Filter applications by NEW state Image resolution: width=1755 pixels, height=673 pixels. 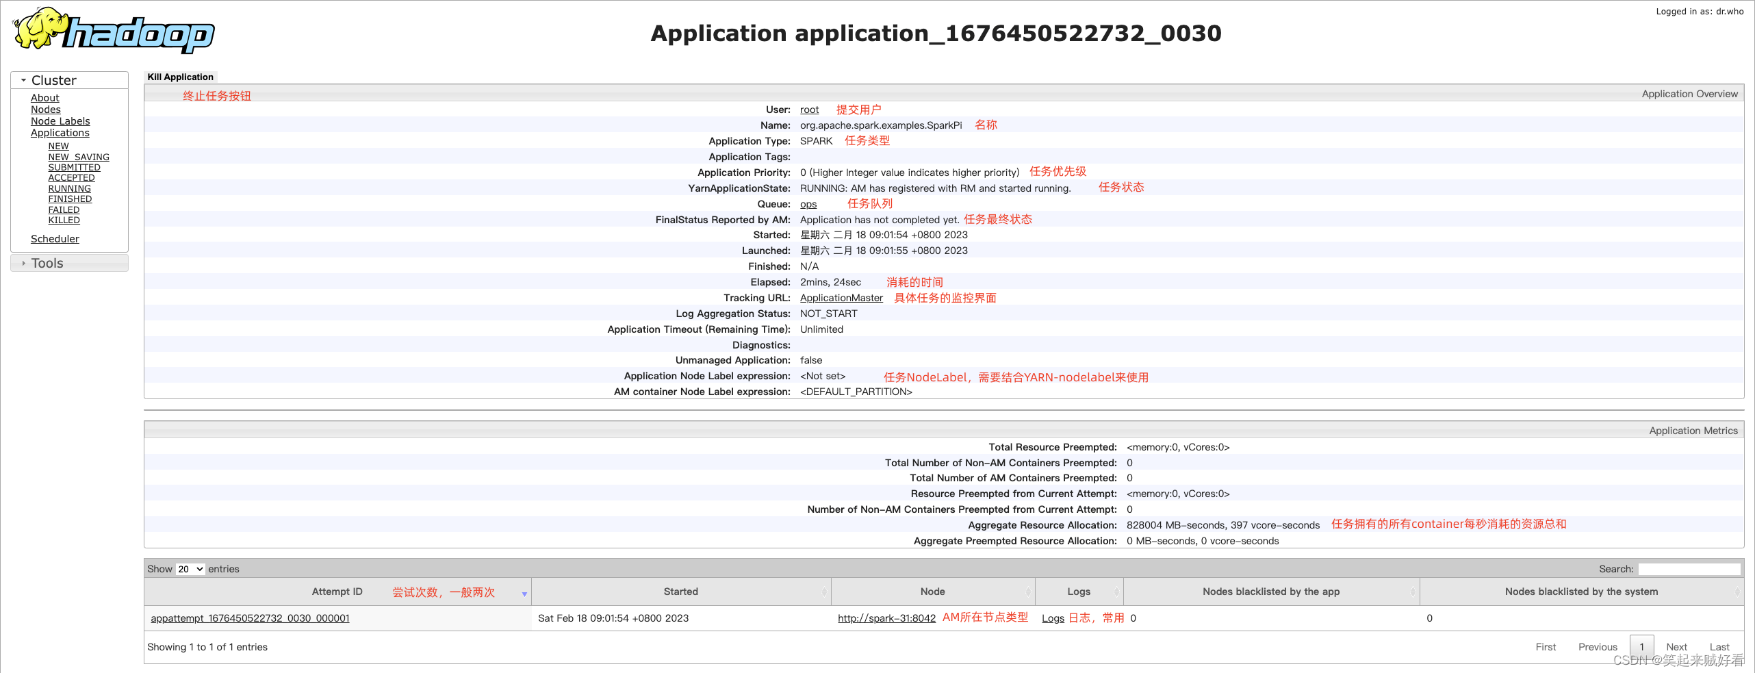(59, 146)
